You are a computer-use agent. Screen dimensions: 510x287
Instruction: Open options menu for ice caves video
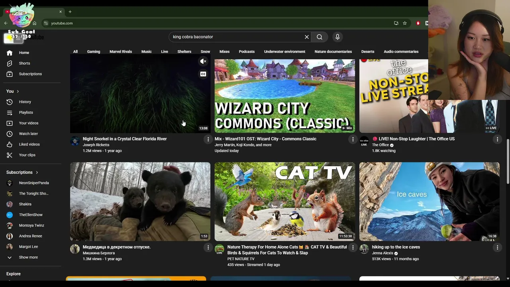point(497,248)
